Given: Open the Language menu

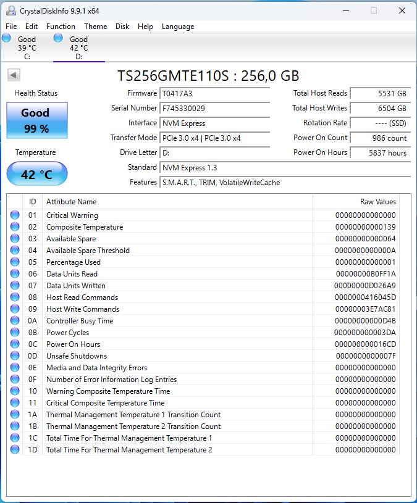Looking at the screenshot, I should (178, 27).
